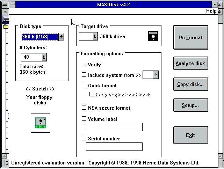224x169 pixels.
Task: Click the Analyze disk button
Action: pyautogui.click(x=191, y=63)
